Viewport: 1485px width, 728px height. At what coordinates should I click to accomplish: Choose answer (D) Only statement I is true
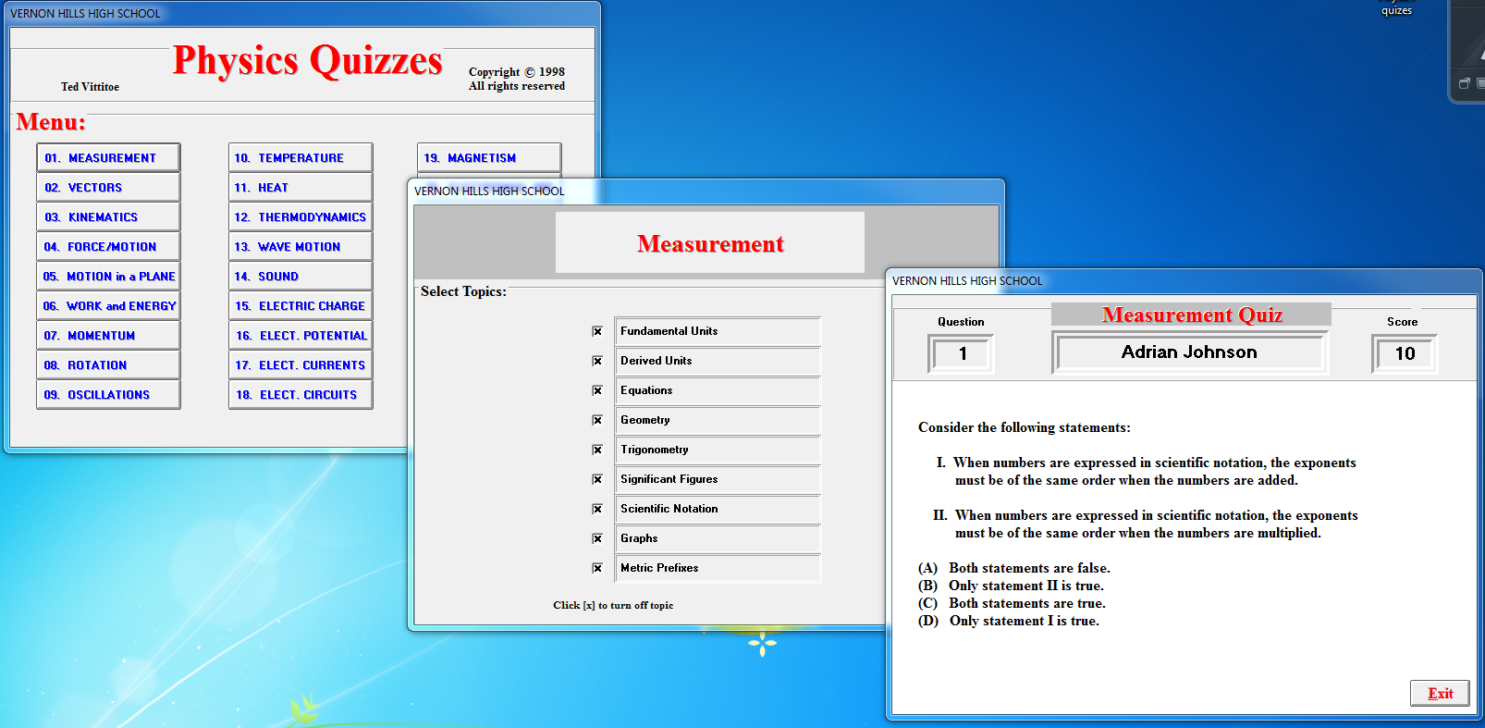tap(1009, 621)
